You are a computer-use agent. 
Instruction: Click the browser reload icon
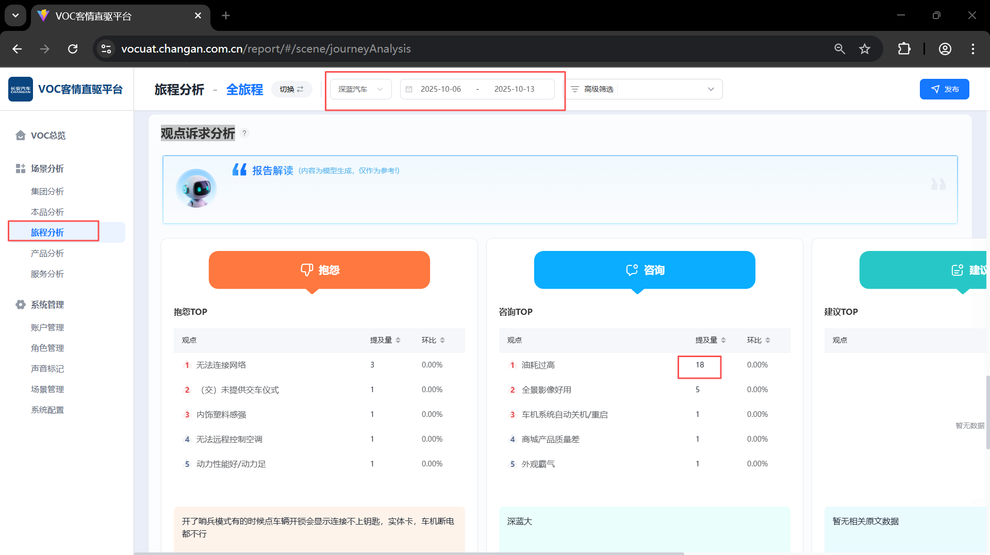point(73,49)
